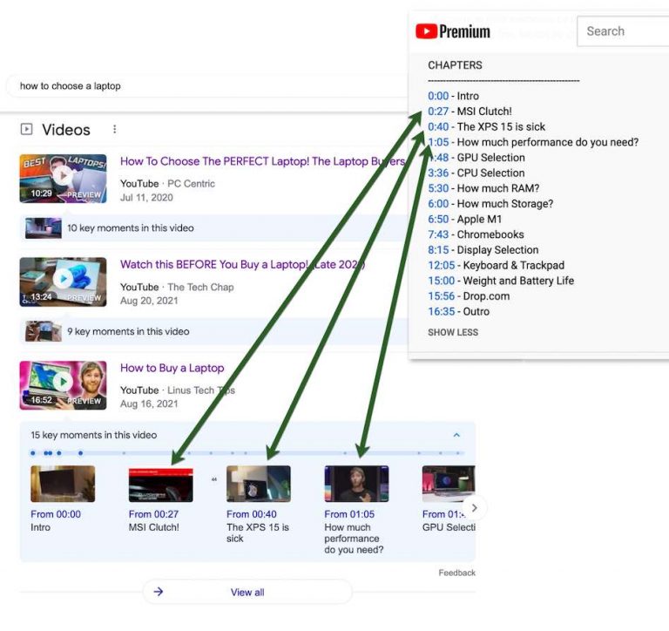Jump to chapter timestamp 0:27
Image resolution: width=669 pixels, height=631 pixels.
438,112
